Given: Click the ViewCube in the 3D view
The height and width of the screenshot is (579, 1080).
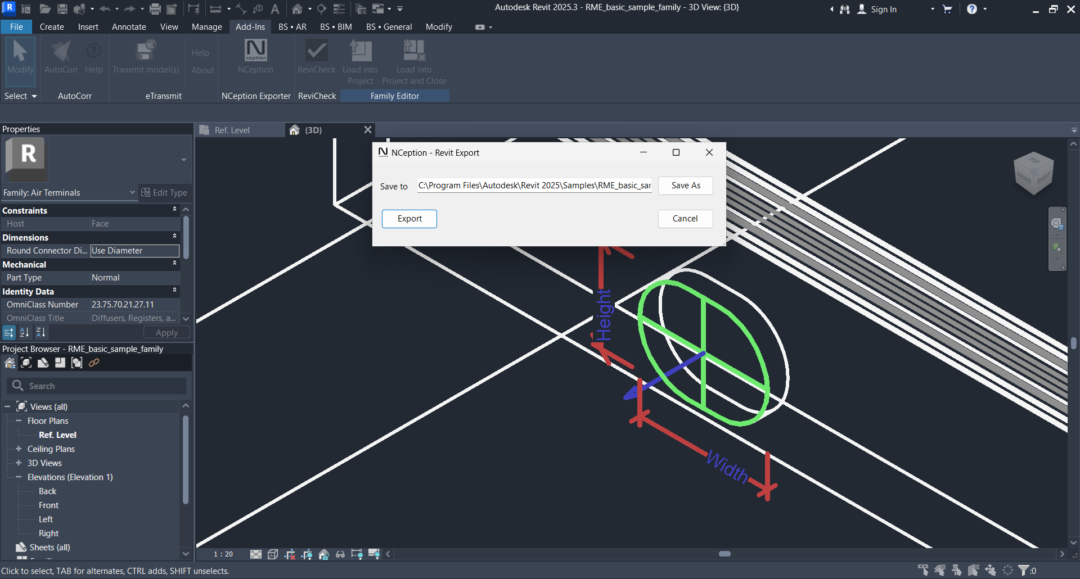Looking at the screenshot, I should coord(1033,173).
